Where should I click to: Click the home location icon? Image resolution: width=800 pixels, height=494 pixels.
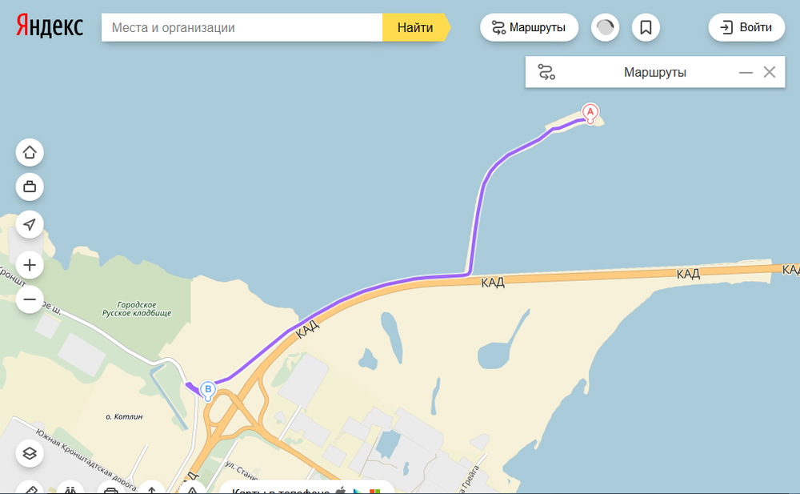tap(30, 152)
